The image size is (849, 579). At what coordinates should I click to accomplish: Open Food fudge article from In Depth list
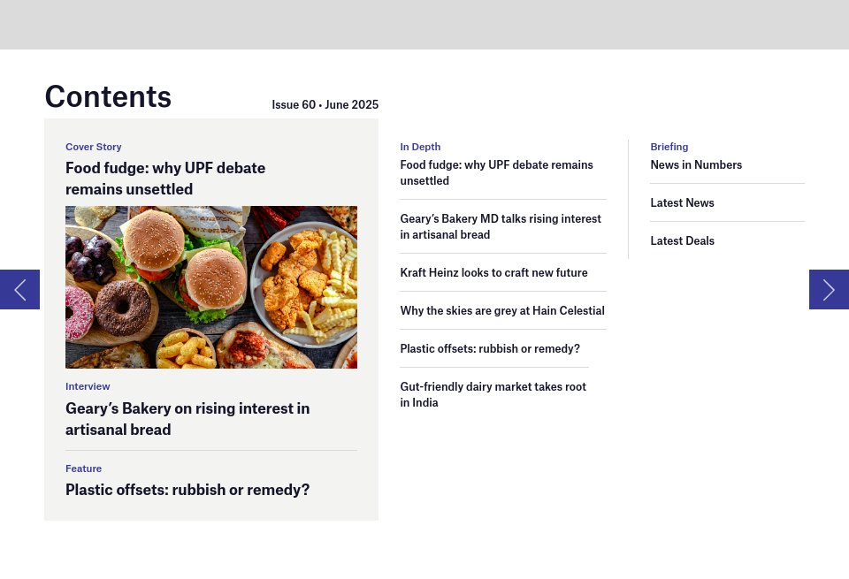point(496,172)
